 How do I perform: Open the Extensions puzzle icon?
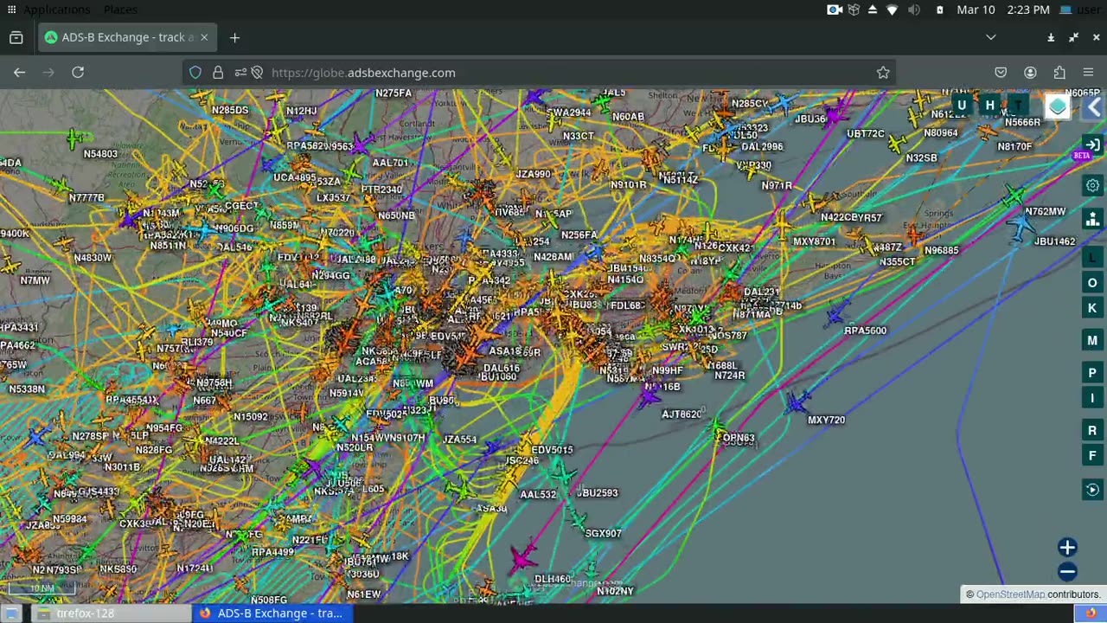pos(1059,73)
